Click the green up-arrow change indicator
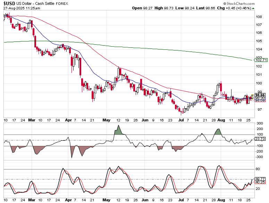The width and height of the screenshot is (269, 203). click(x=253, y=8)
